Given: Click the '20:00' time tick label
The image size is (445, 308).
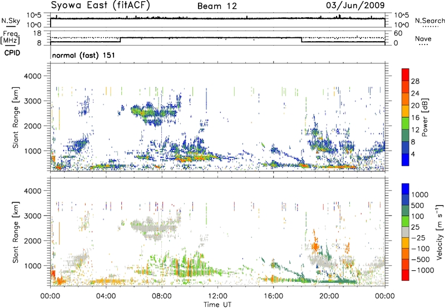Looking at the screenshot, I should click(329, 296).
